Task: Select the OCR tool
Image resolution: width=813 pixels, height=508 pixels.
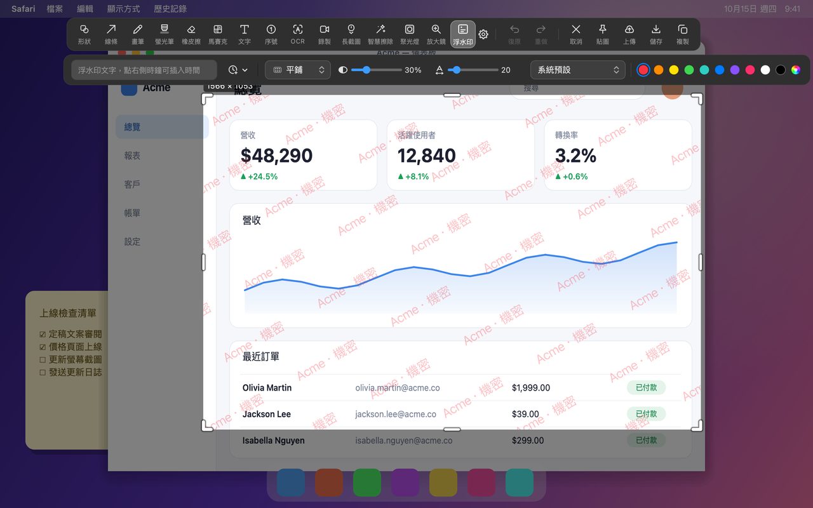Action: click(x=297, y=34)
